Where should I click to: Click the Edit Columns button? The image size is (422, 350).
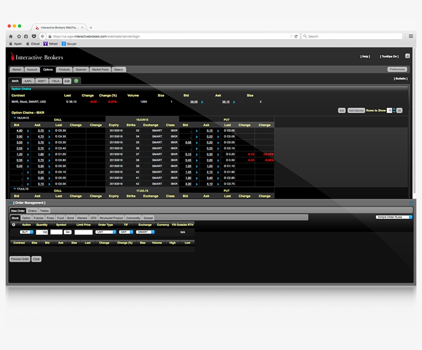(x=356, y=111)
